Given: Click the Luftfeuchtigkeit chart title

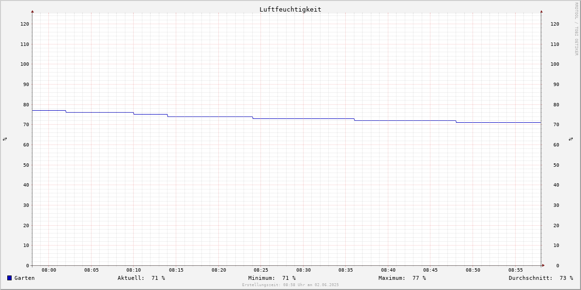Looking at the screenshot, I should coord(290,9).
